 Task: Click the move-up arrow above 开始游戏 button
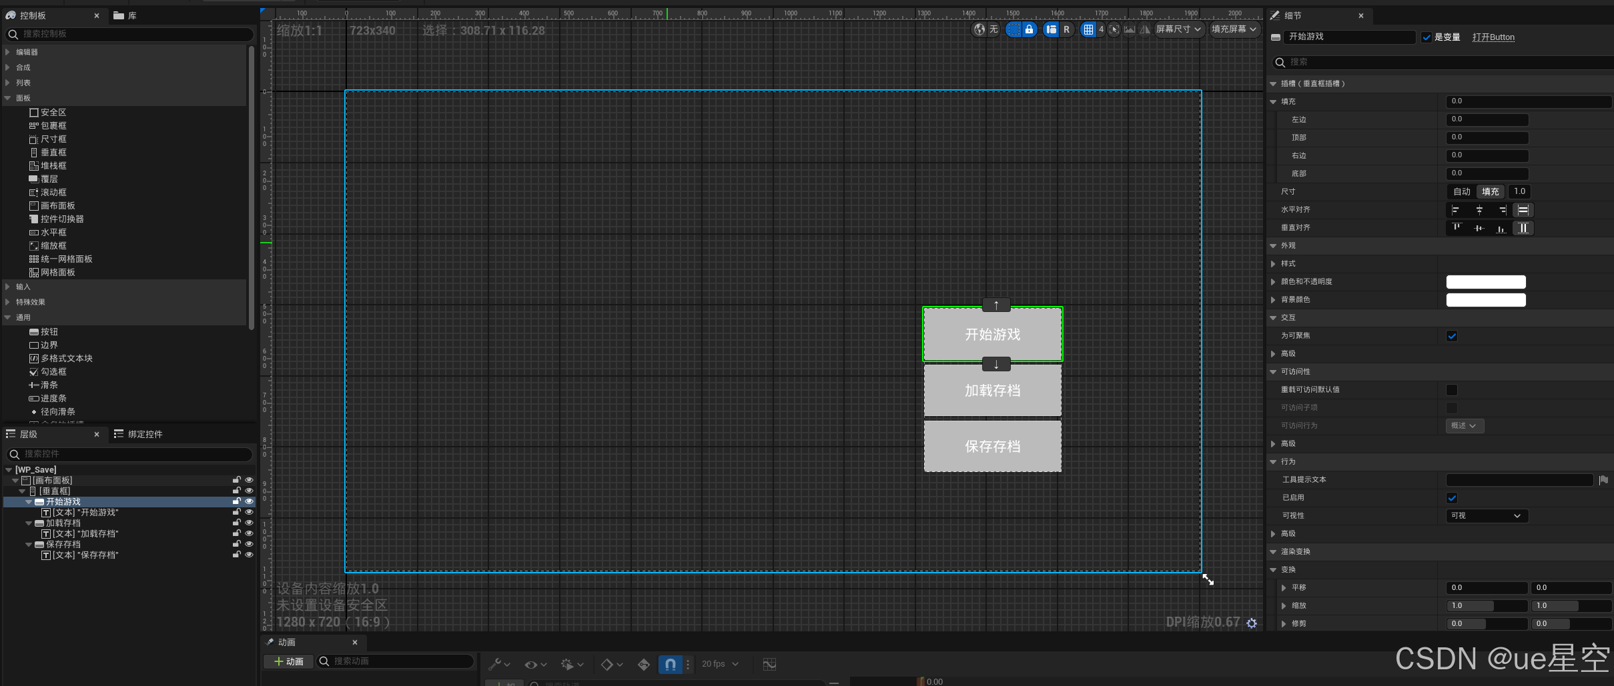tap(996, 305)
